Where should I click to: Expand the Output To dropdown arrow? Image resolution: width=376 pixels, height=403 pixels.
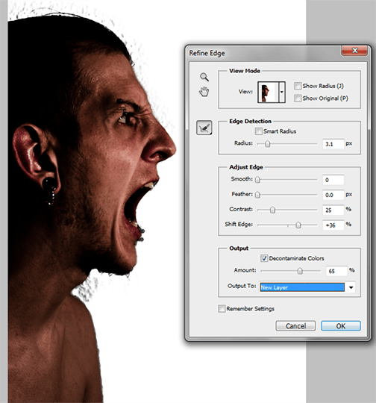pyautogui.click(x=351, y=287)
